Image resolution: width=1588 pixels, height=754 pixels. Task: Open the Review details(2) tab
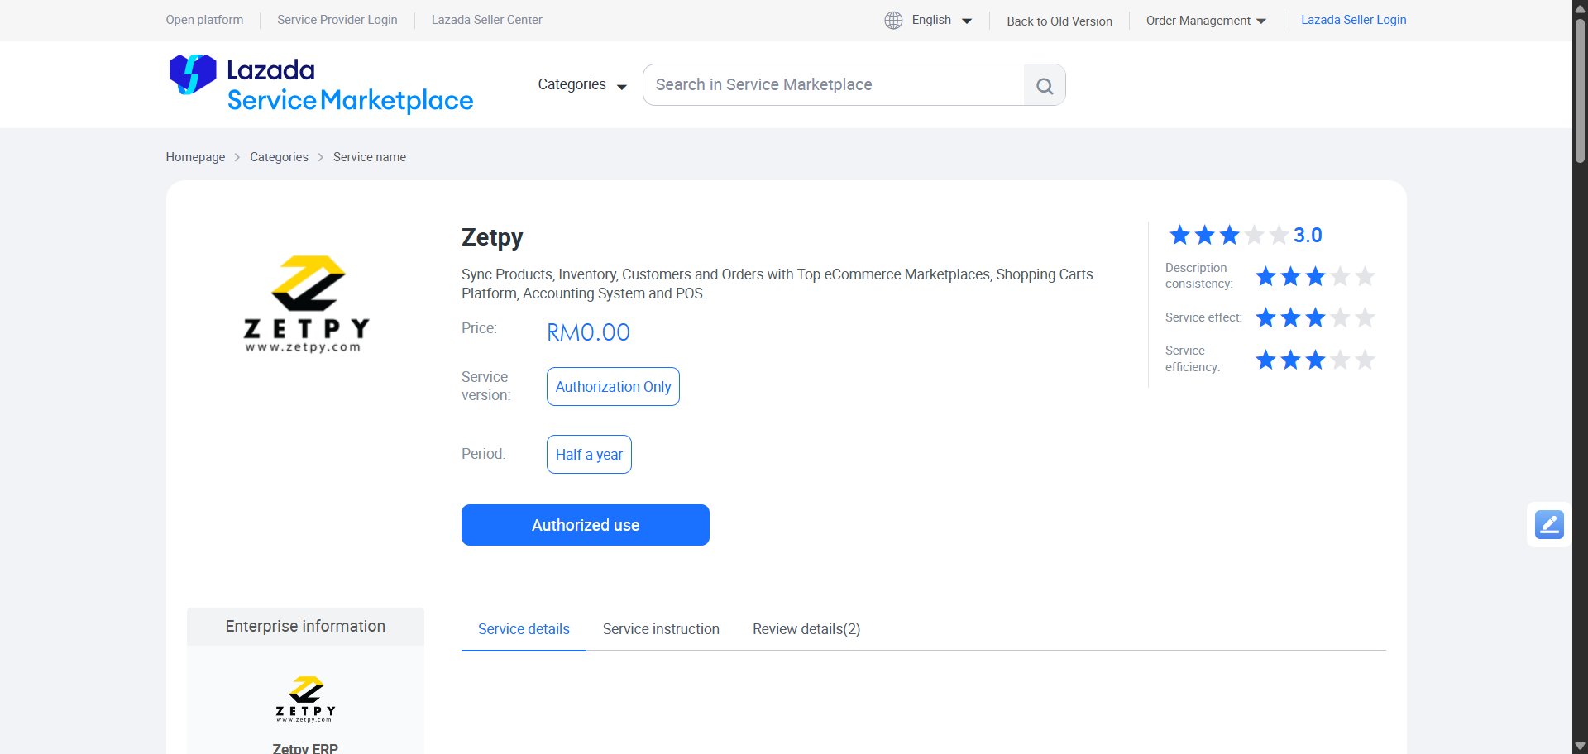pos(806,629)
